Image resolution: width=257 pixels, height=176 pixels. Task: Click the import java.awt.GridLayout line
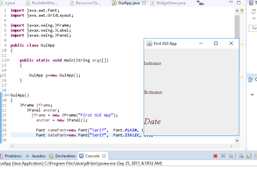click(42, 16)
